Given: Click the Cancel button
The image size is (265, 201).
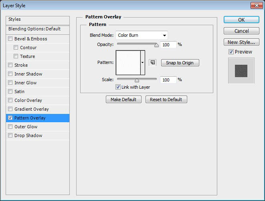Looking at the screenshot, I should [x=241, y=31].
